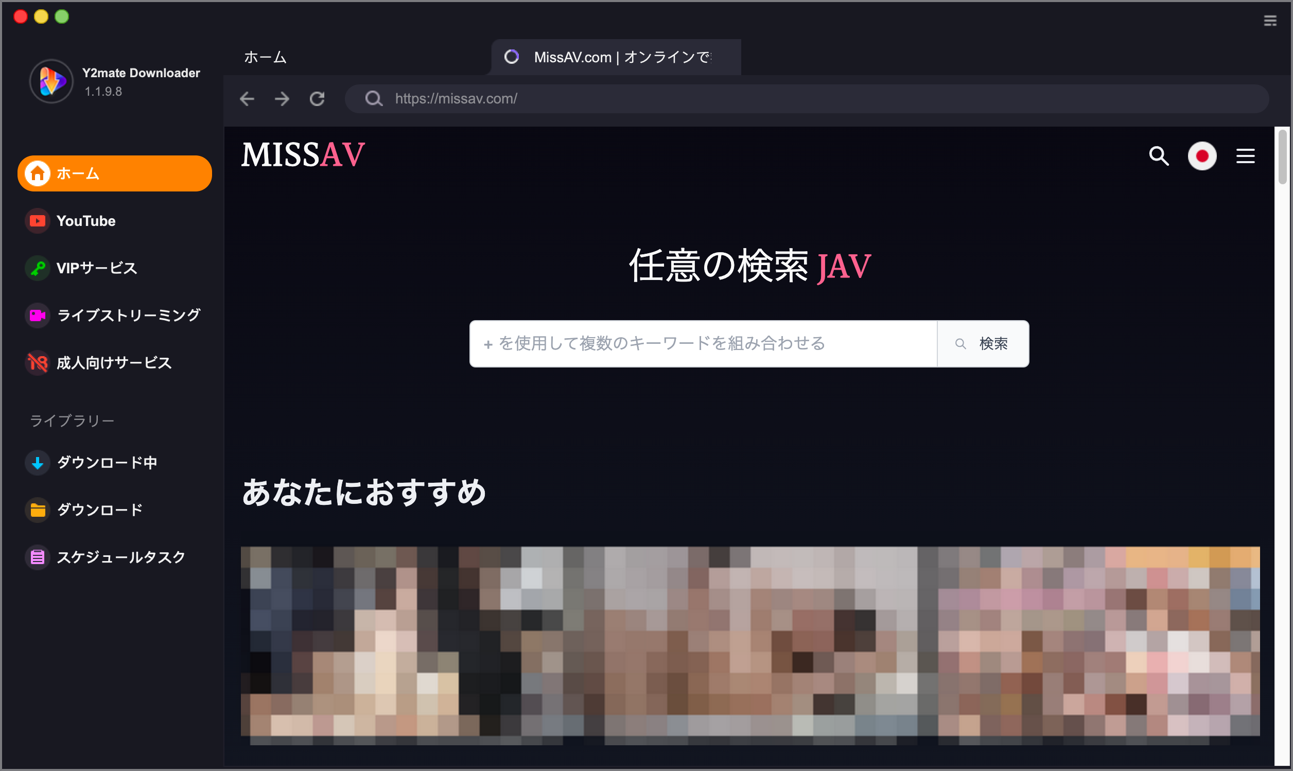
Task: Reload the page with the refresh icon
Action: [317, 99]
